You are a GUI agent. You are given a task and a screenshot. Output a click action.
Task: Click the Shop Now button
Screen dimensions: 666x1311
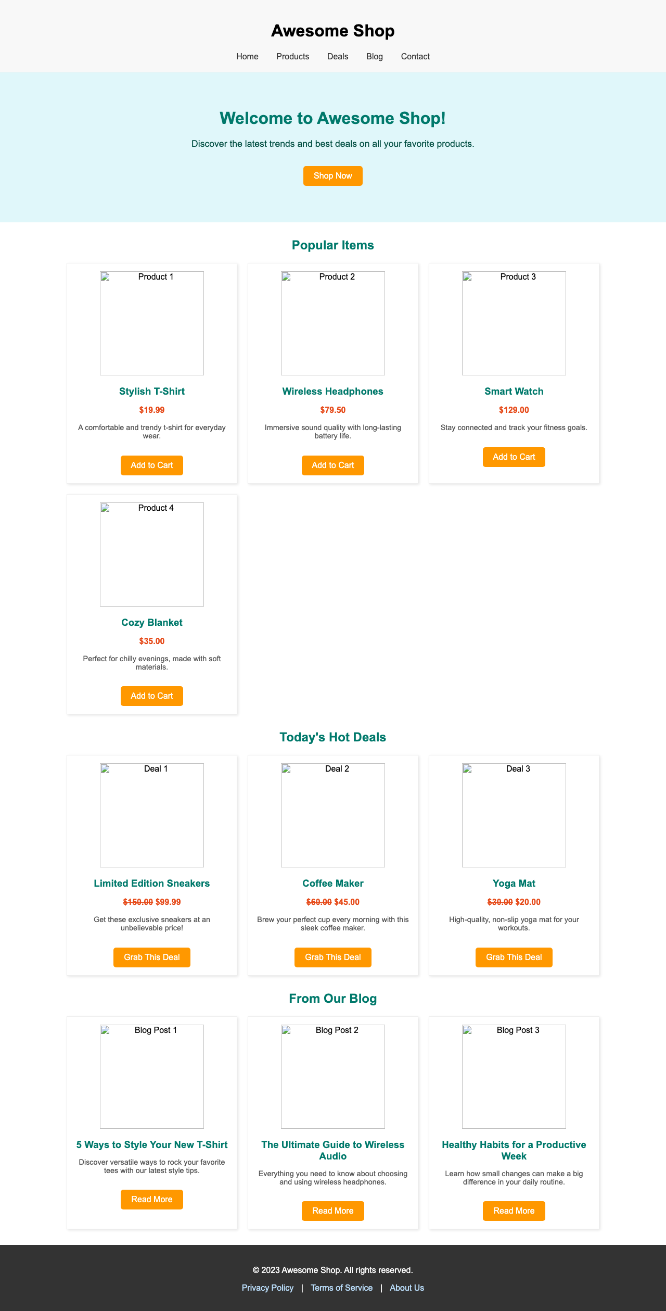pos(332,176)
